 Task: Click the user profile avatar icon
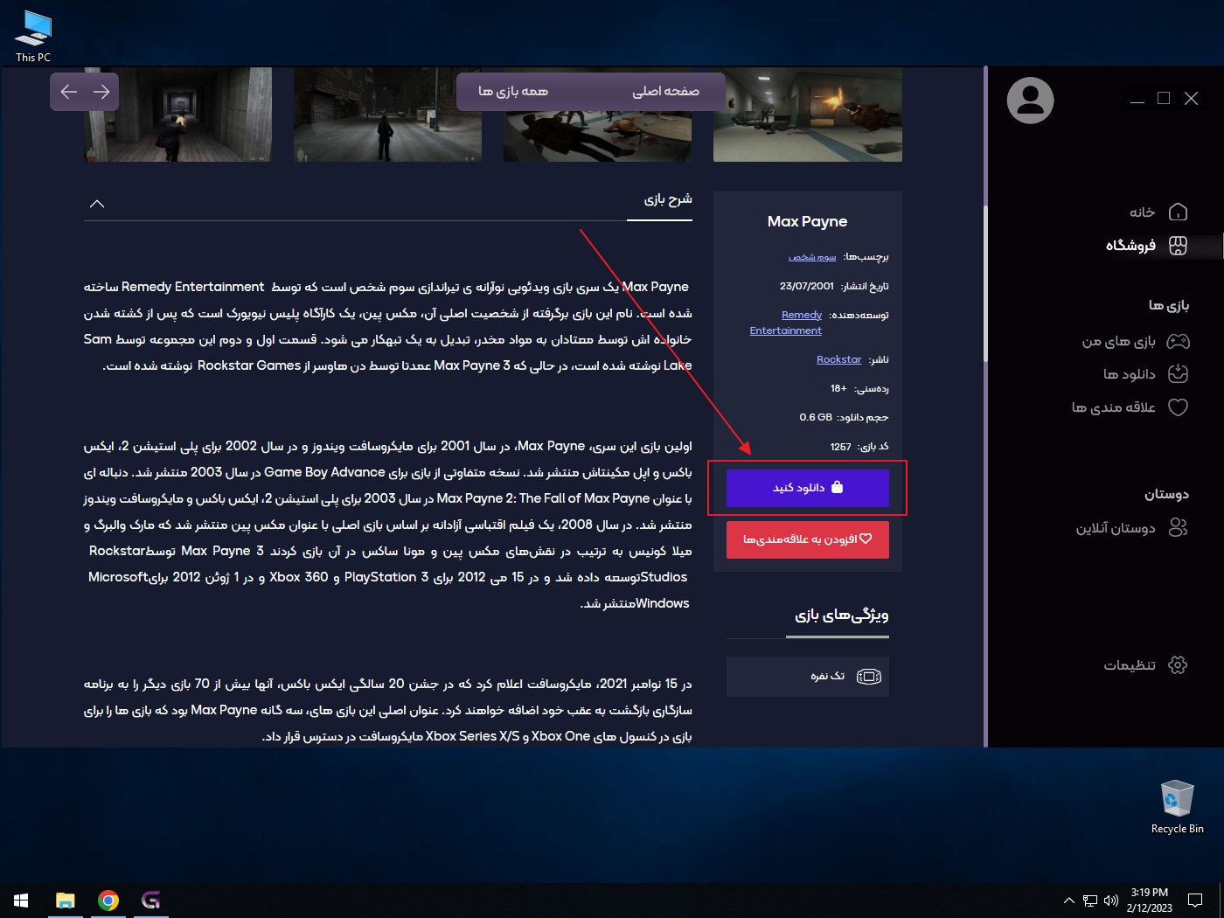(1030, 101)
